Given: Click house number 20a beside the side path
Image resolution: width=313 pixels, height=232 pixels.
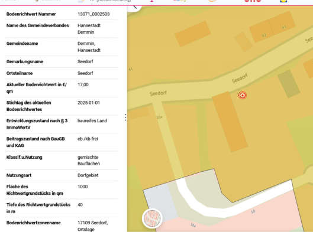Looking at the screenshot, I should [x=159, y=117].
